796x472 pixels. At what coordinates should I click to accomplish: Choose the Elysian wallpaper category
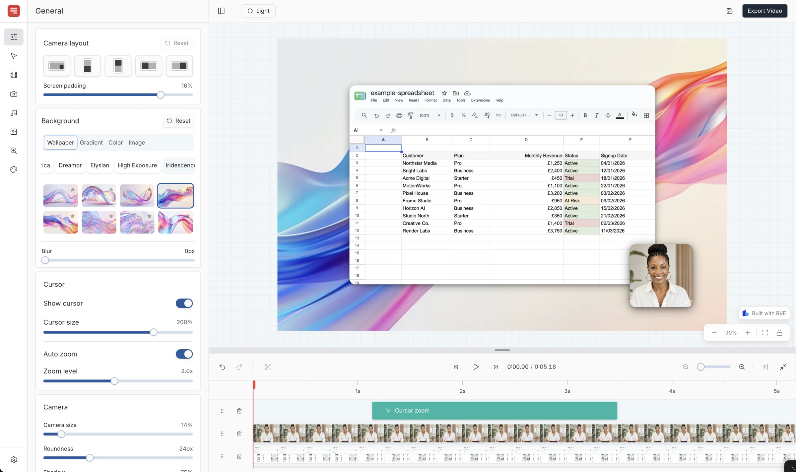(100, 165)
